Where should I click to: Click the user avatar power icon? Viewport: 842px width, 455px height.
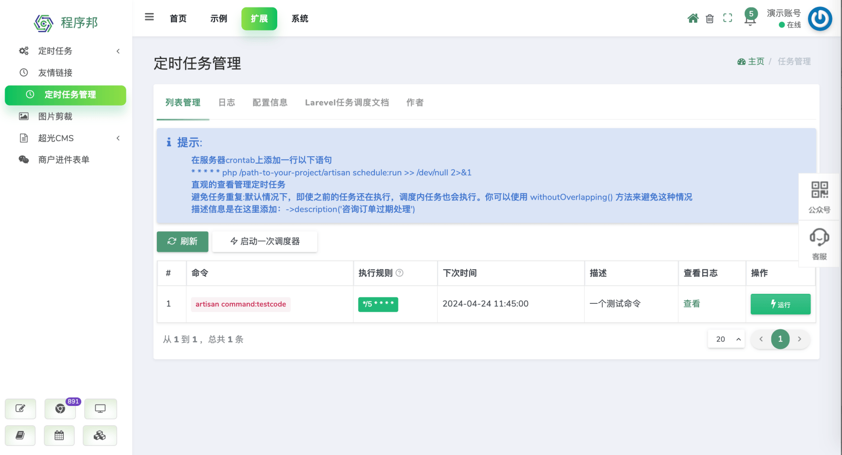(820, 19)
